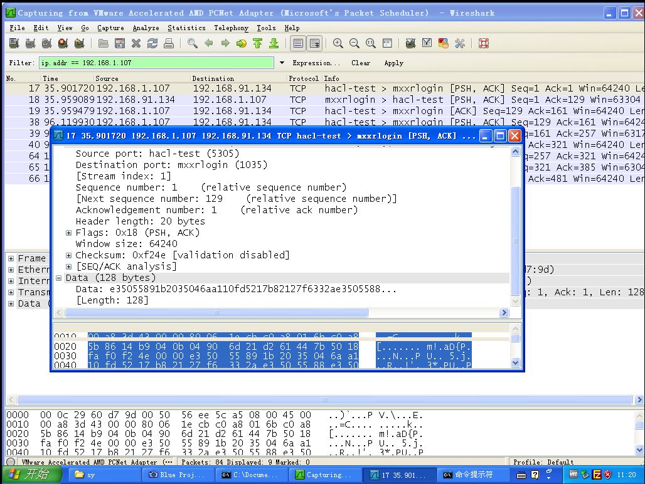
Task: Expand the Ethernet node in main window
Action: point(11,270)
